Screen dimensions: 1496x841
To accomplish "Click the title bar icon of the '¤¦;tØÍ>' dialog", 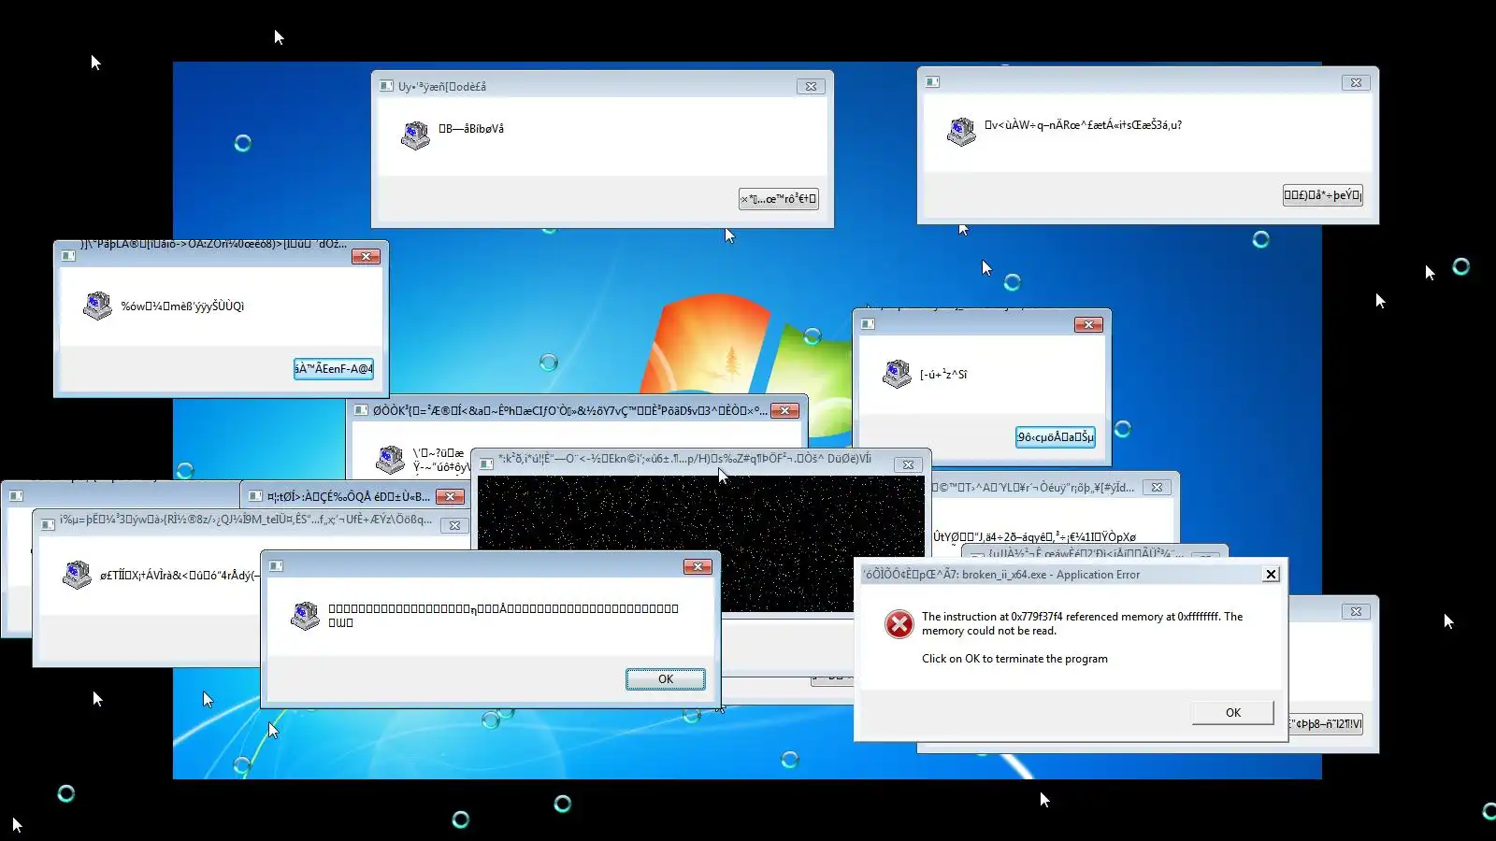I will (255, 496).
